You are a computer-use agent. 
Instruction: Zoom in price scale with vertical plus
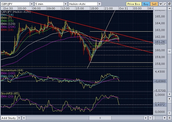click(169, 99)
